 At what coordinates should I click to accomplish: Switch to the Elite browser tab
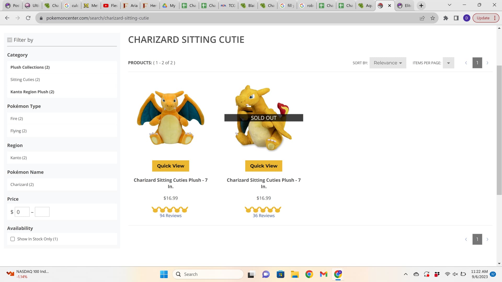[x=404, y=5]
